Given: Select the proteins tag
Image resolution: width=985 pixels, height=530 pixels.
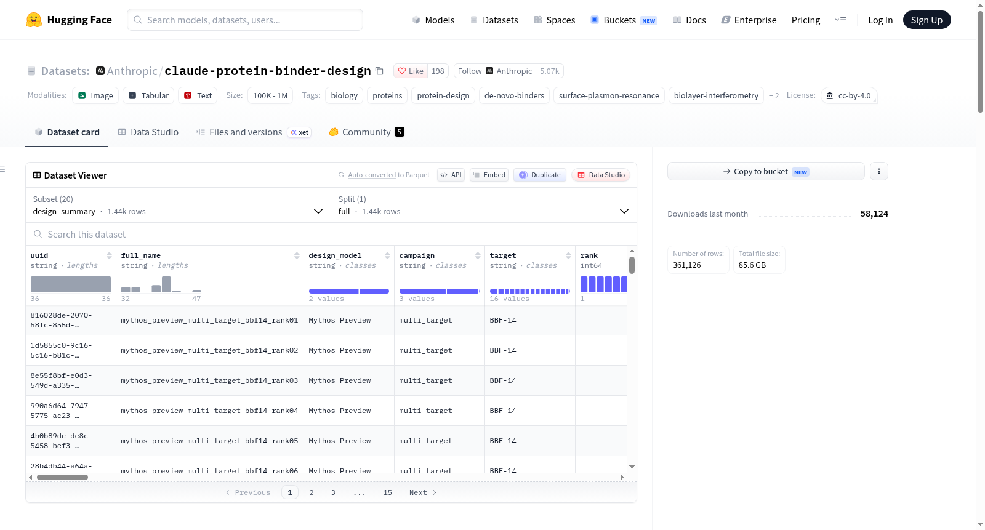Looking at the screenshot, I should click(387, 95).
